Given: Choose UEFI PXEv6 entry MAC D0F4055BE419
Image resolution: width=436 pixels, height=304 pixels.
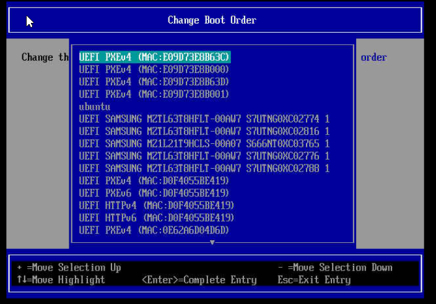Looking at the screenshot, I should click(154, 193).
